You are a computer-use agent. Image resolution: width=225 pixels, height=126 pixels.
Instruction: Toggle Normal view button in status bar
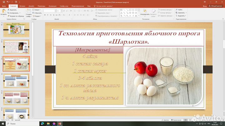pyautogui.click(x=186, y=120)
